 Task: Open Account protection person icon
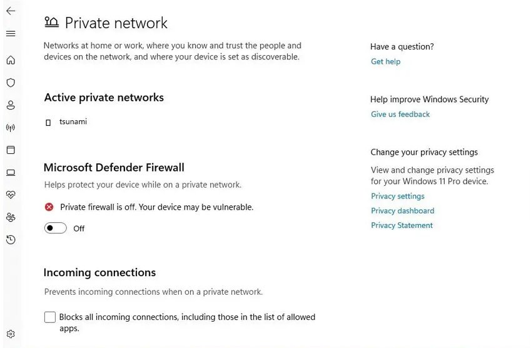pos(11,105)
